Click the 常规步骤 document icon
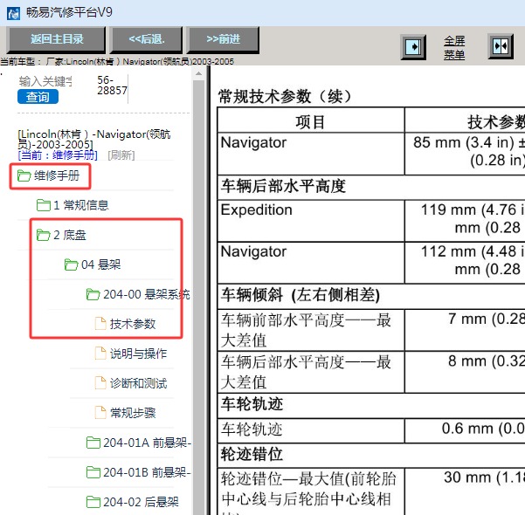The width and height of the screenshot is (525, 515). 100,413
